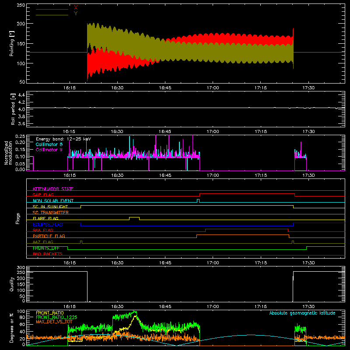Click the NON_SOLAR_EVENT pulse near 16:55
Viewport: 350px width, 350px height.
198,201
